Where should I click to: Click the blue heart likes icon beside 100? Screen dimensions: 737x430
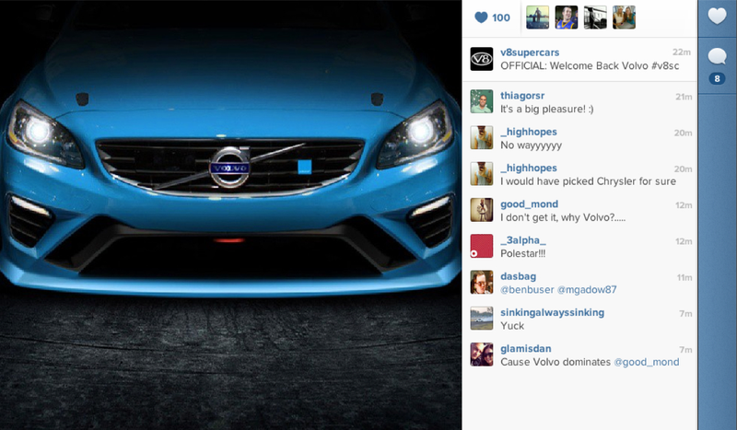coord(481,17)
